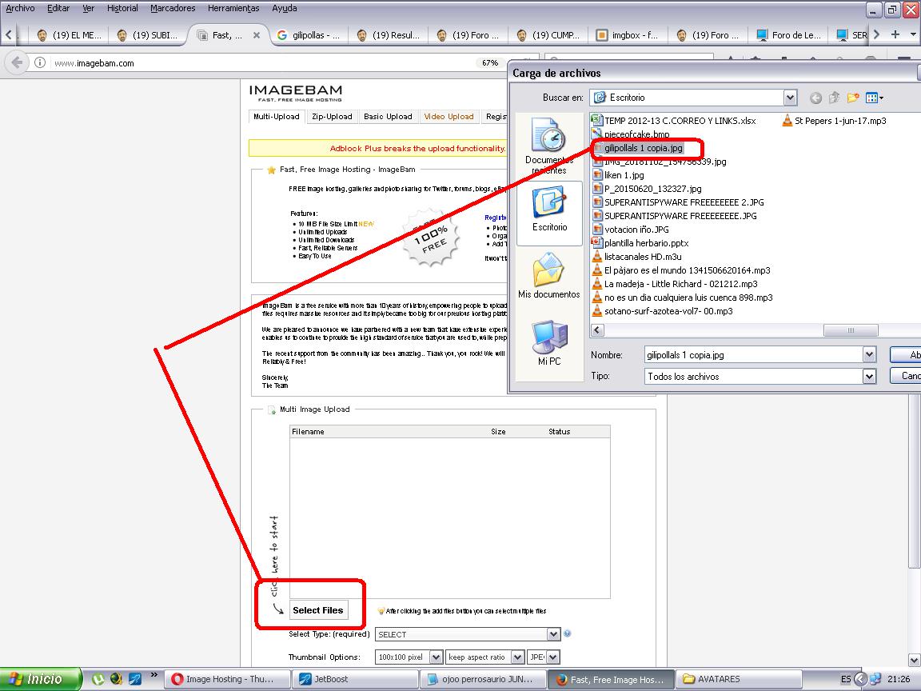Open the JetBoost taskbar window
Screen dimensions: 921x691
(x=353, y=679)
